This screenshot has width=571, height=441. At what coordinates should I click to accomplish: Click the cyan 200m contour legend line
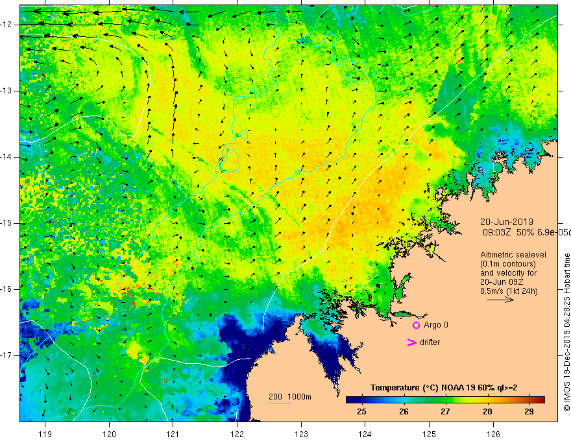pyautogui.click(x=279, y=403)
